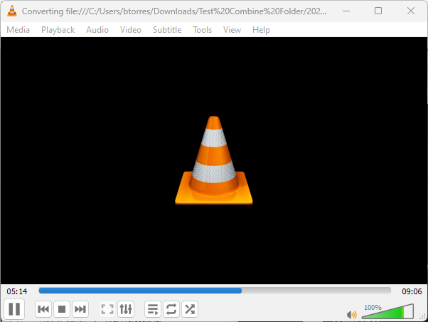Toggle loop repeat mode
Screen dimensions: 428x322
coord(171,309)
